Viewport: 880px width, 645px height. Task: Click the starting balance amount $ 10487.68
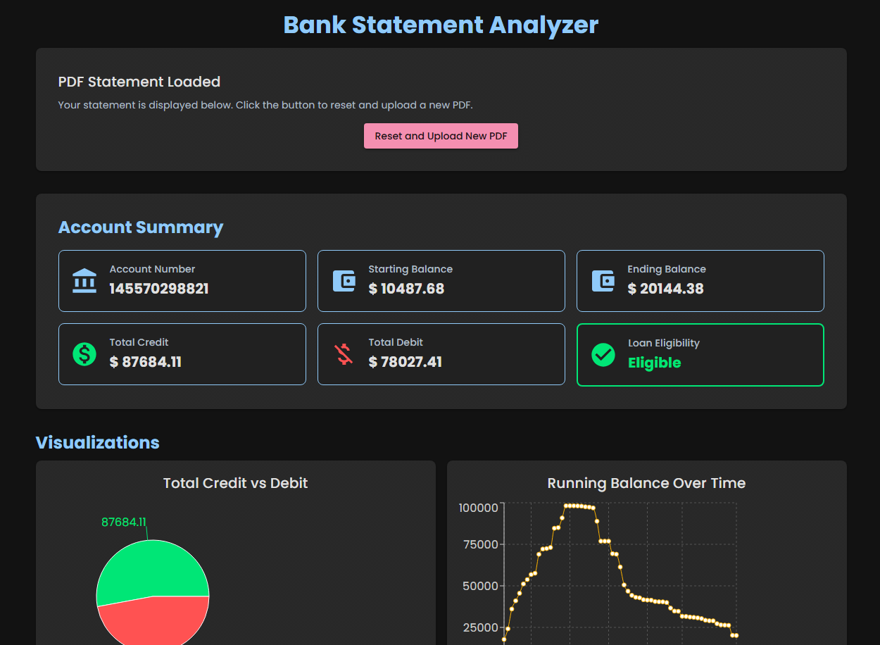click(406, 289)
